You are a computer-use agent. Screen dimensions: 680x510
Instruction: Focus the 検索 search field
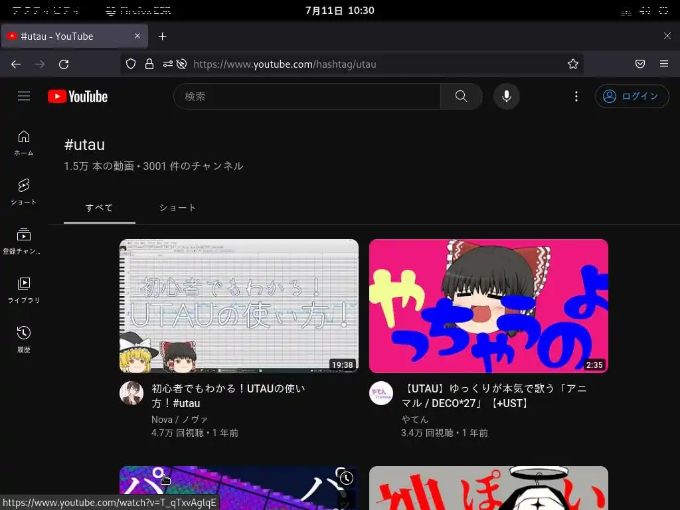click(x=307, y=96)
